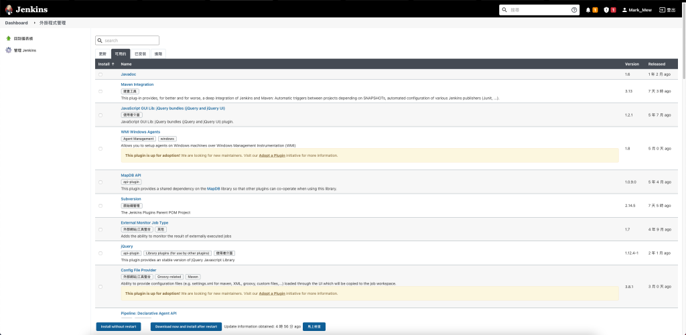Open the 外掛程式管理 breadcrumb

click(x=52, y=23)
